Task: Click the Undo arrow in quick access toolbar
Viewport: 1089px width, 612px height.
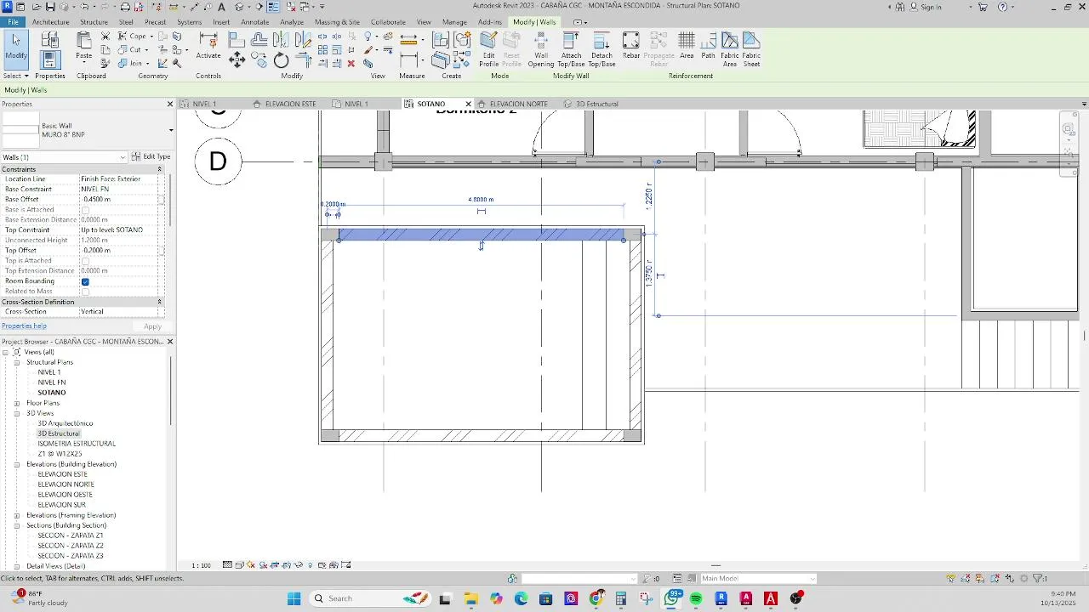Action: click(84, 7)
